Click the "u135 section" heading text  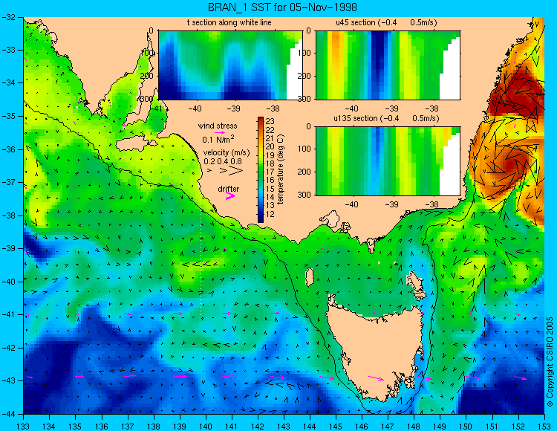click(x=354, y=118)
